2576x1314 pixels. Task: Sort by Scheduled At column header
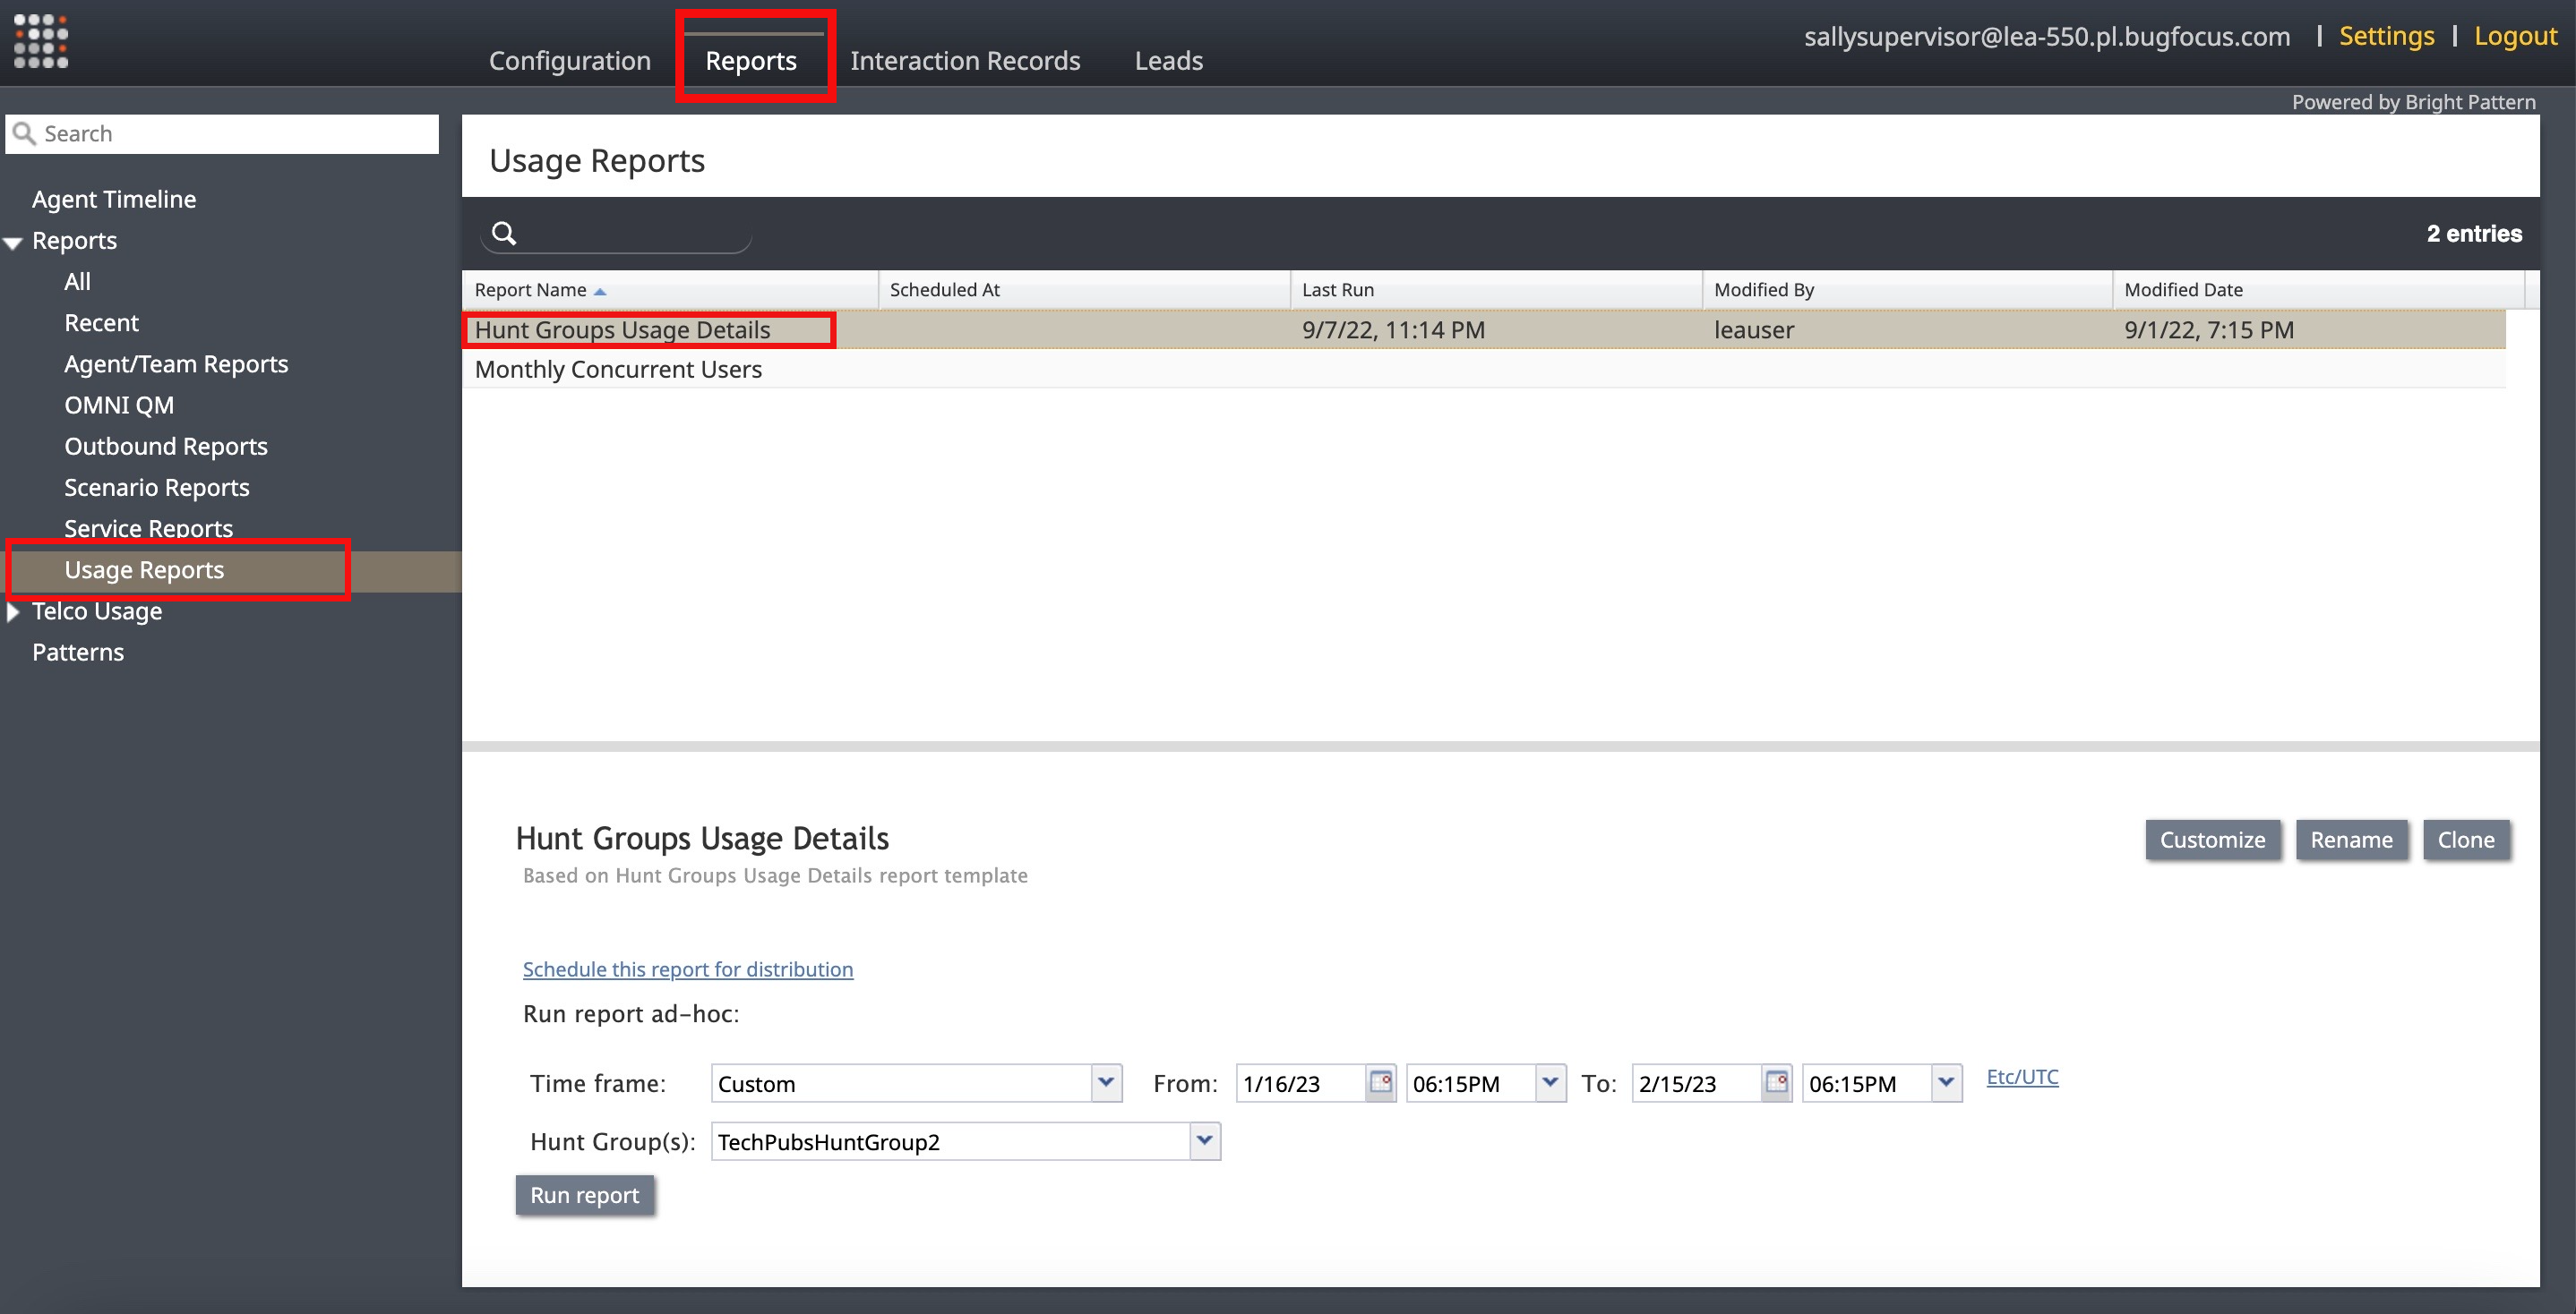pos(1084,290)
